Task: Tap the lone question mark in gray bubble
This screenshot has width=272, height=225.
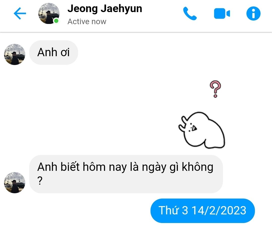Action: click(40, 181)
